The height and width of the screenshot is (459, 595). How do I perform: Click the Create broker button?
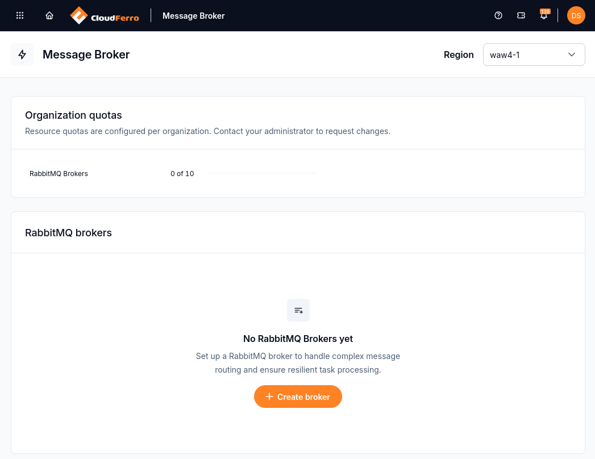pos(298,397)
